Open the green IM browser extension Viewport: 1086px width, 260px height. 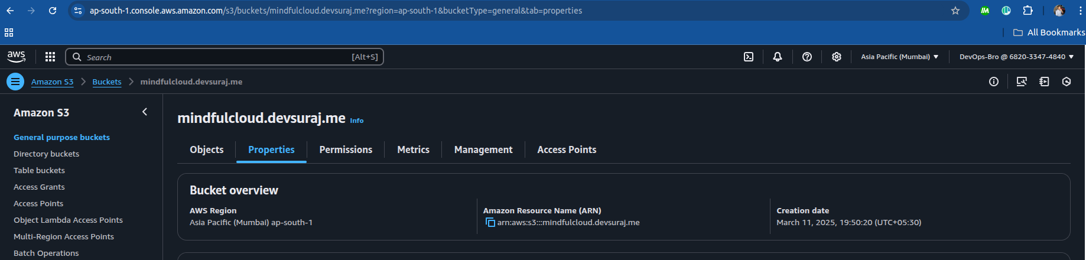[x=985, y=11]
